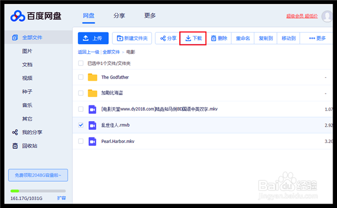
Task: Choose 复制到 to copy the file
Action: 266,38
